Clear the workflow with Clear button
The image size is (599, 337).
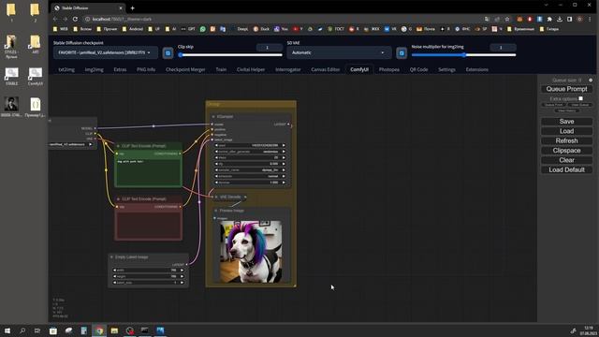pyautogui.click(x=566, y=160)
